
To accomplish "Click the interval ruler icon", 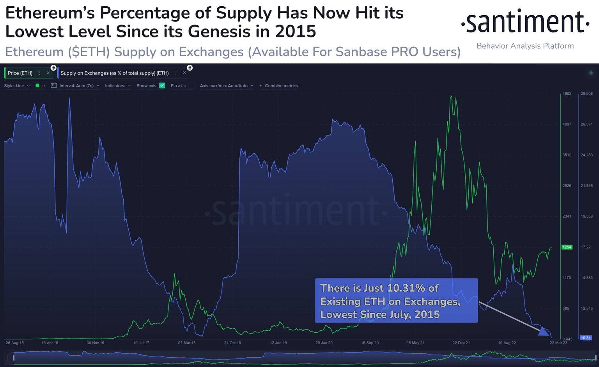I will tap(54, 85).
